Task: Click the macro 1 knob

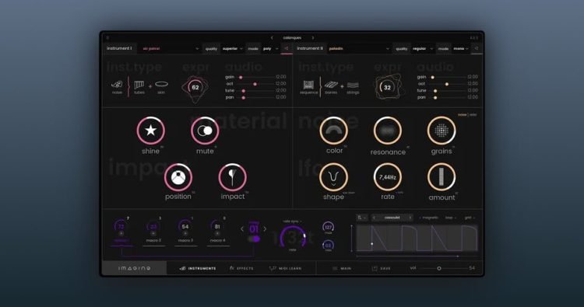Action: [x=121, y=226]
